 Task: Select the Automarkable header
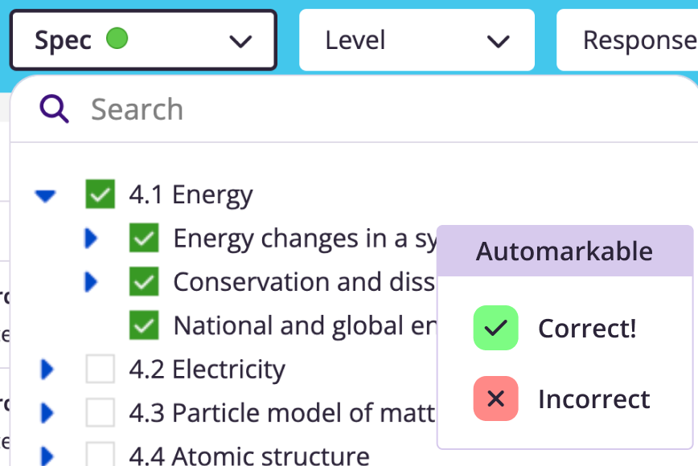[565, 251]
